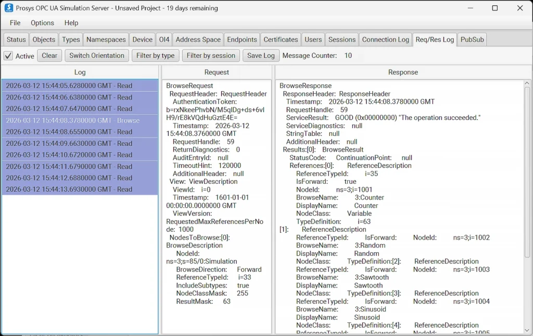The image size is (533, 336).
Task: Go to the Certificates tab
Action: 281,40
